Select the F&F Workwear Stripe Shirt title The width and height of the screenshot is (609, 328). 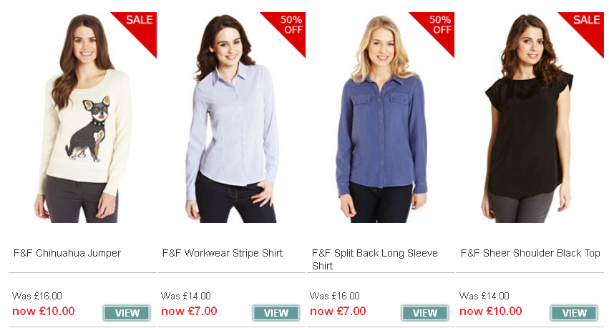[x=223, y=253]
